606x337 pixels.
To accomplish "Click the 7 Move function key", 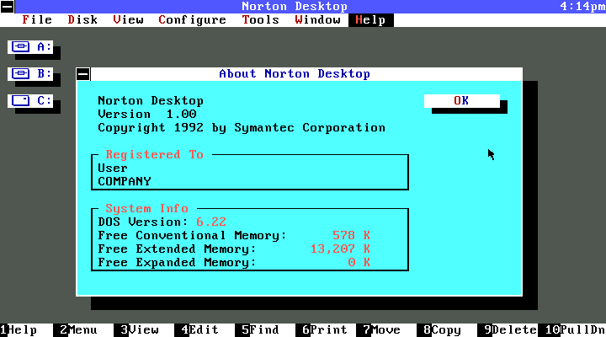I will 382,330.
